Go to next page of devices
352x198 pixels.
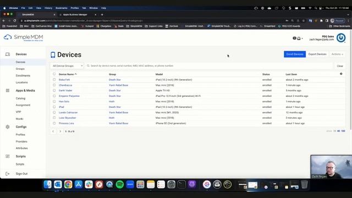60,131
